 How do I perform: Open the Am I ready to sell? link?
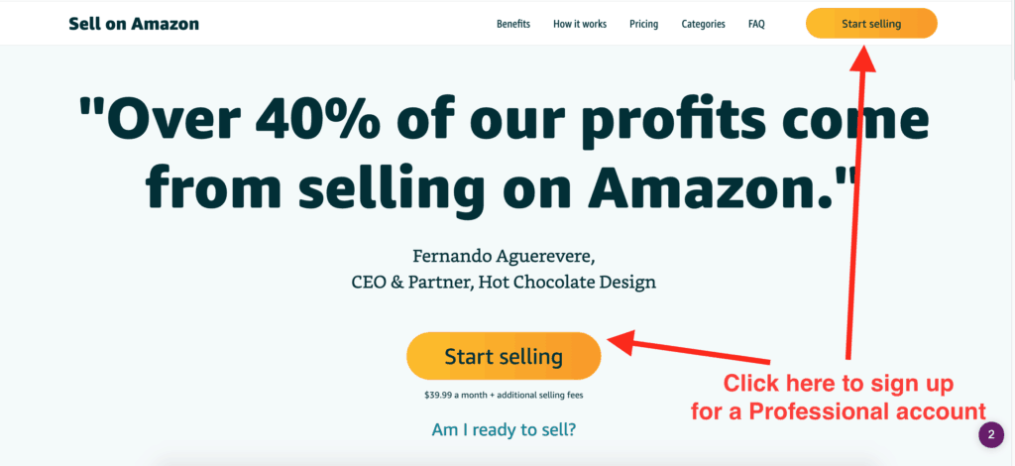[x=504, y=429]
